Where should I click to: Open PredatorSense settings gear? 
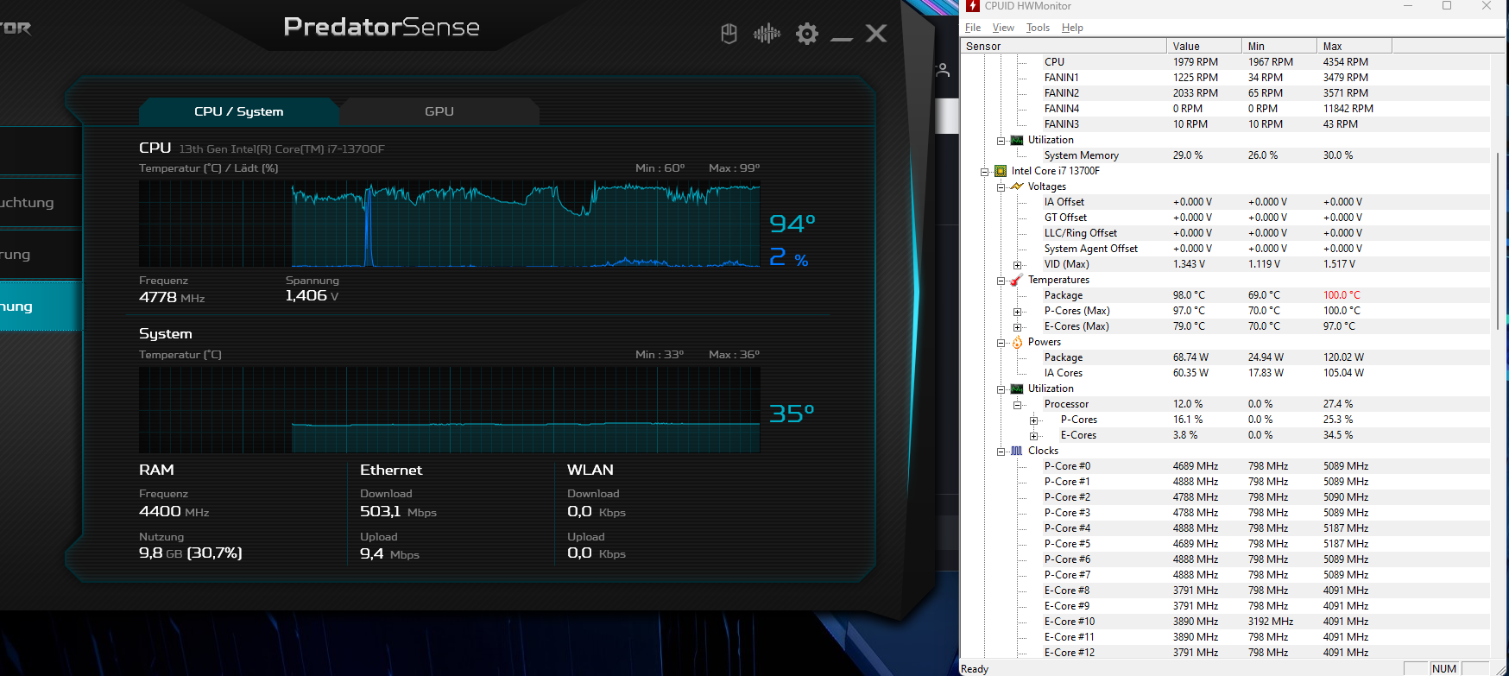point(807,34)
